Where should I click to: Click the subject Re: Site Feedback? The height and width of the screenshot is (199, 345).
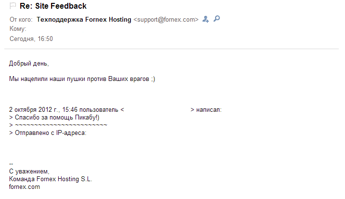[53, 6]
